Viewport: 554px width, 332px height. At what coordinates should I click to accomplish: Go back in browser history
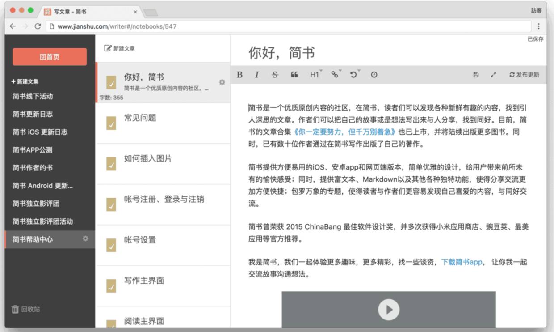coord(13,26)
